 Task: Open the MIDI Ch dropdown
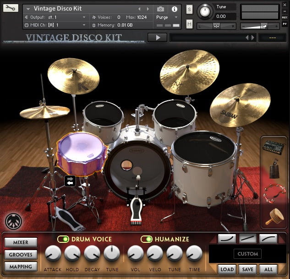pyautogui.click(x=55, y=25)
